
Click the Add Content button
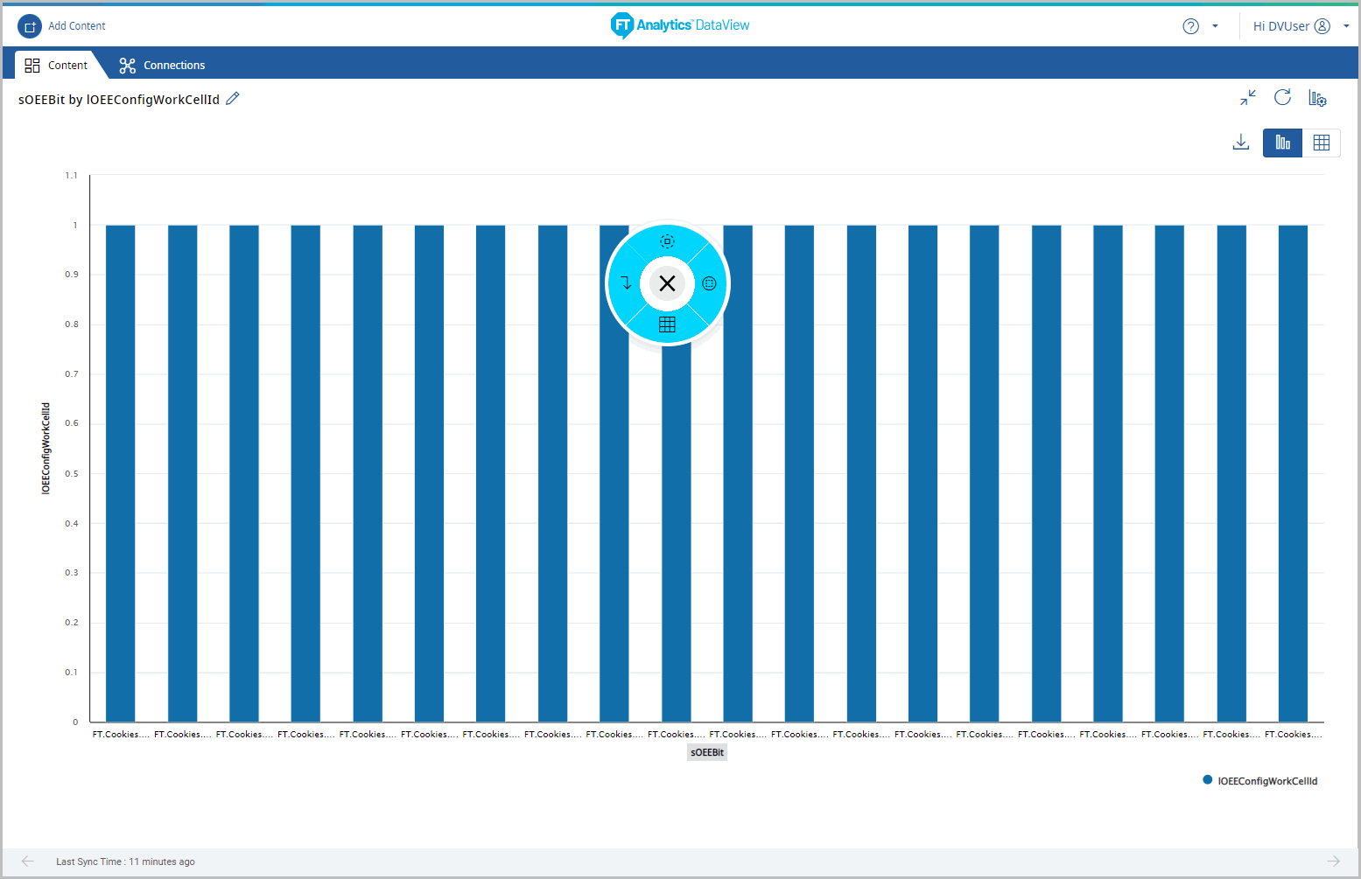(62, 26)
